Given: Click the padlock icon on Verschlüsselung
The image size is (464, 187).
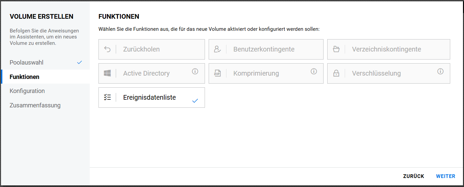Looking at the screenshot, I should (336, 74).
